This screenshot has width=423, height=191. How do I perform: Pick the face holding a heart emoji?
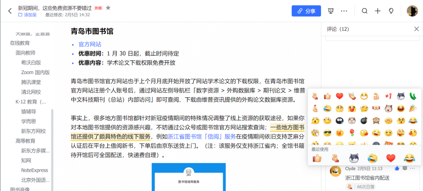pyautogui.click(x=352, y=108)
